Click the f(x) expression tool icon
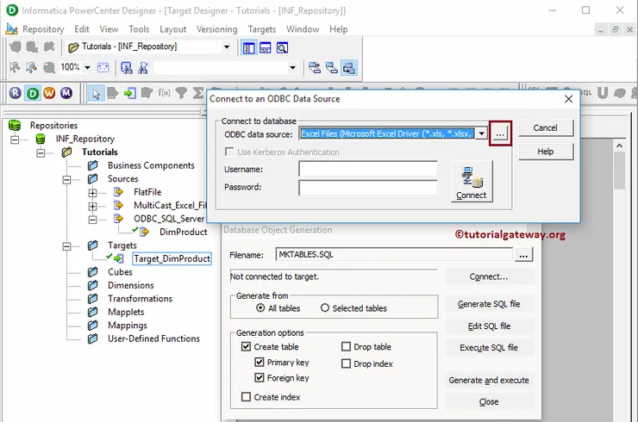This screenshot has height=422, width=638. 164,93
